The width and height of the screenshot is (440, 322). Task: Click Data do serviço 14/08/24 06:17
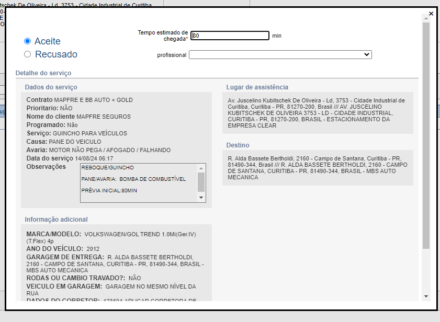pos(70,158)
